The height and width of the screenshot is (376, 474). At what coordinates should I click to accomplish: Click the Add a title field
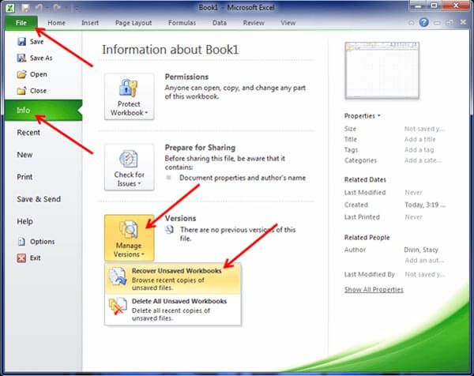(420, 139)
